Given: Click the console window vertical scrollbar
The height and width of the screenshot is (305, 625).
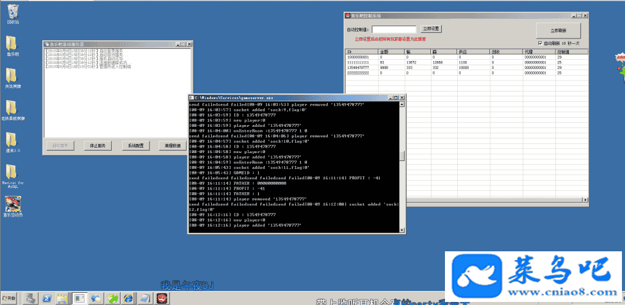Looking at the screenshot, I should 401,165.
